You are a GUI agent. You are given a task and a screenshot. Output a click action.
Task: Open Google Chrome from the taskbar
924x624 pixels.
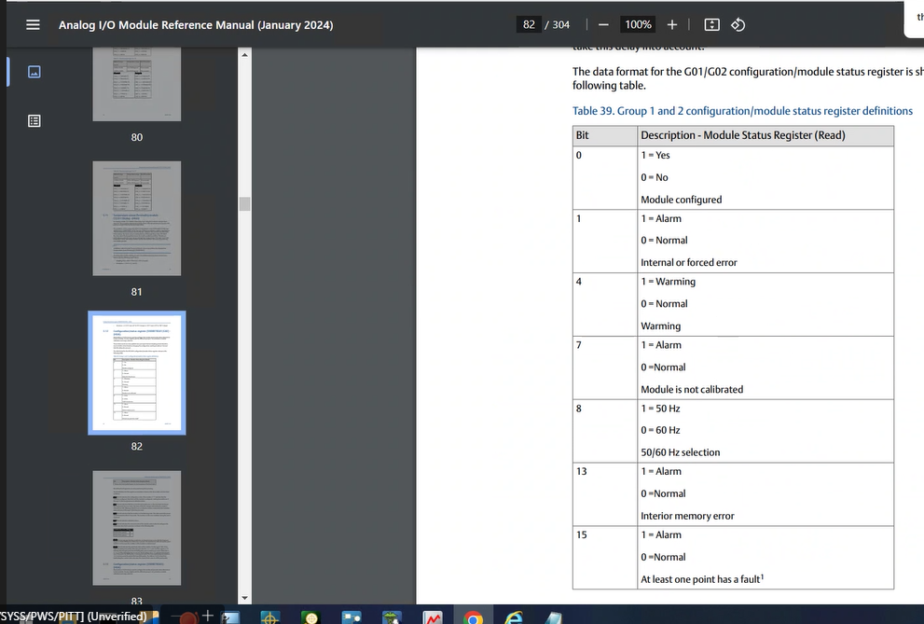point(473,617)
